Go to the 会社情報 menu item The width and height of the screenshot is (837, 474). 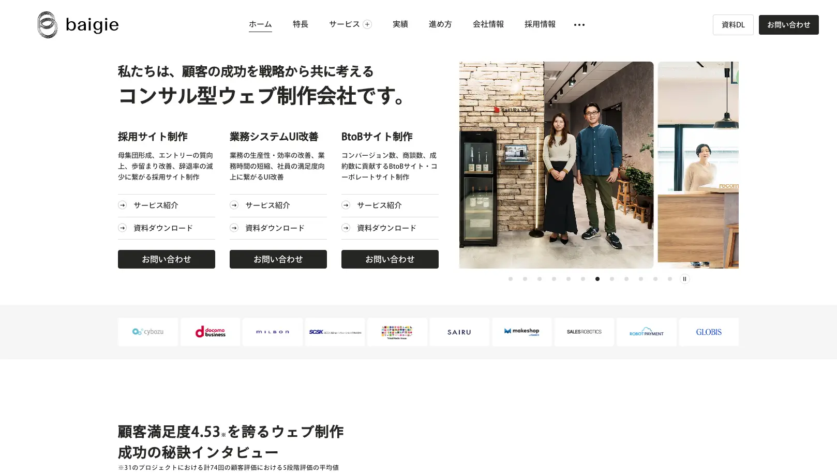tap(488, 24)
